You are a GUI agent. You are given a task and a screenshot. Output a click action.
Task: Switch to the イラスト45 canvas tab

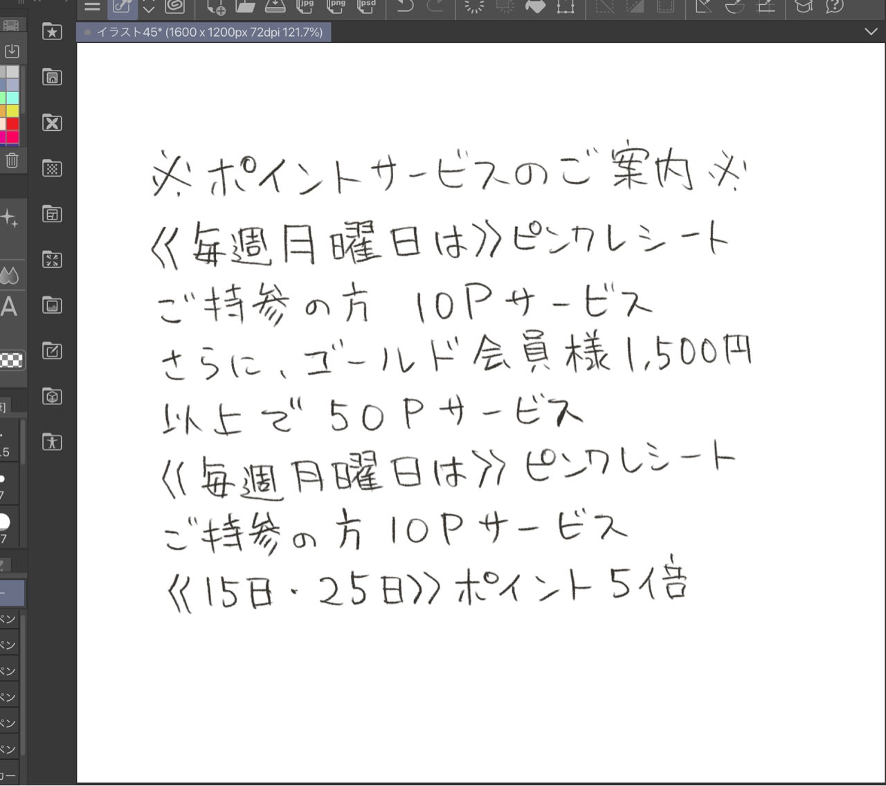[x=204, y=32]
